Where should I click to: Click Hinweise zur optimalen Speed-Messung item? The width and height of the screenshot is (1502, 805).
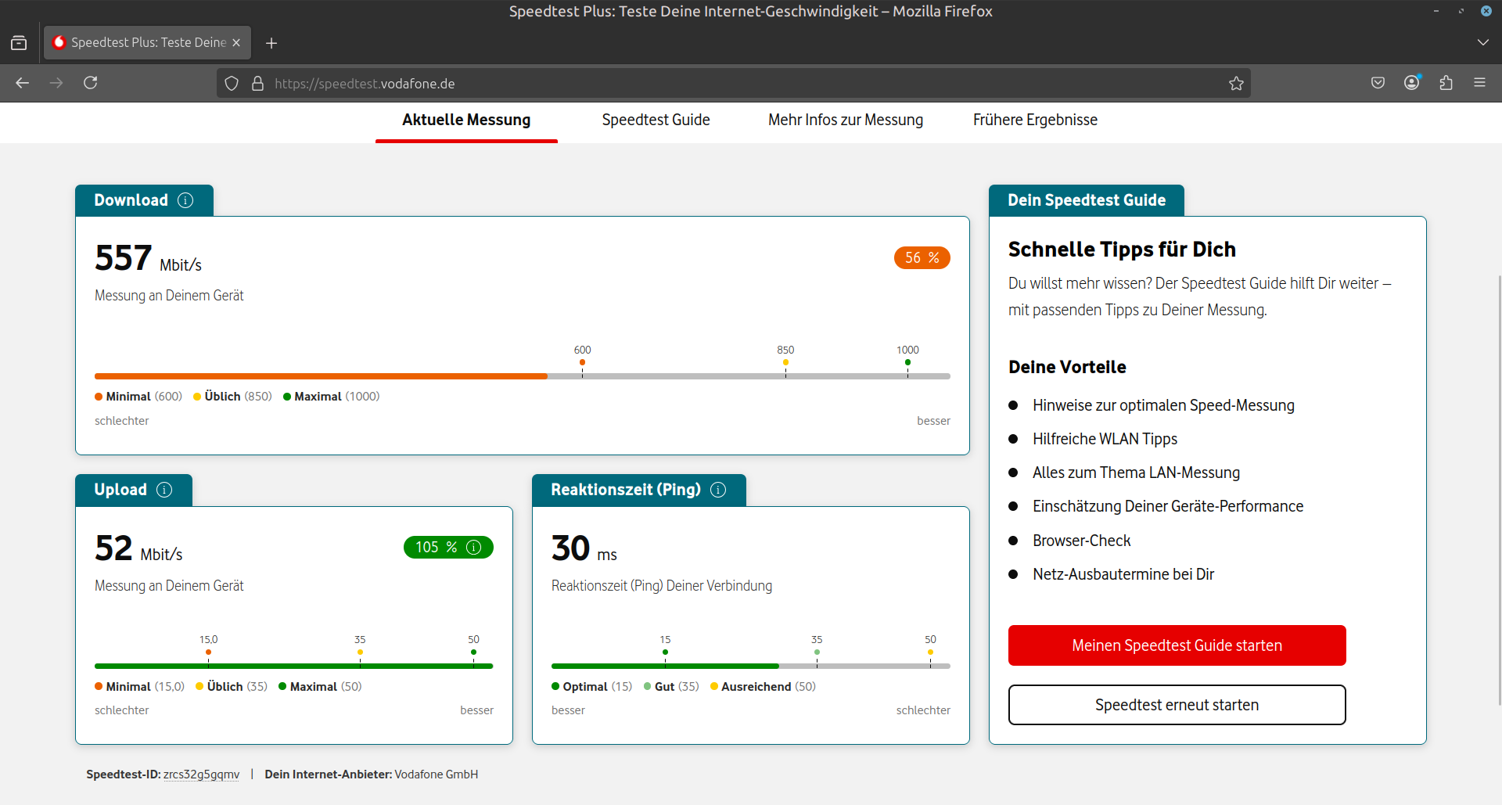[1163, 405]
